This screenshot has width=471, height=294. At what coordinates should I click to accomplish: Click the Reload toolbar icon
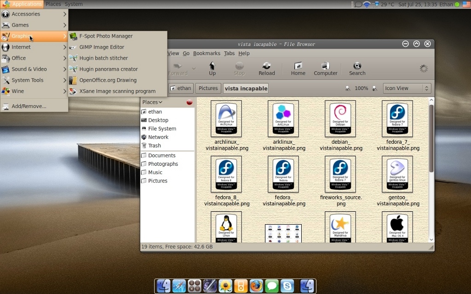(x=267, y=69)
